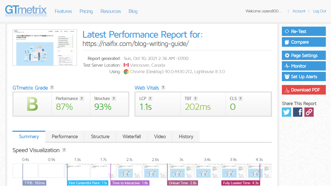
Task: Click Set Up Alerts button
Action: [304, 77]
